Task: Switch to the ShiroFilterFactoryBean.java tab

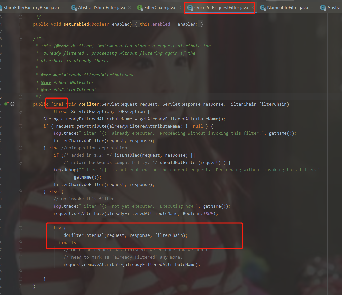Action: (x=31, y=8)
